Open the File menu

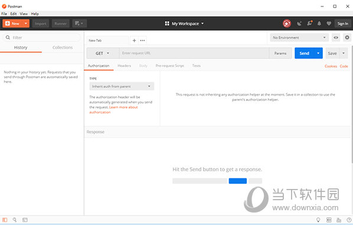pos(4,14)
